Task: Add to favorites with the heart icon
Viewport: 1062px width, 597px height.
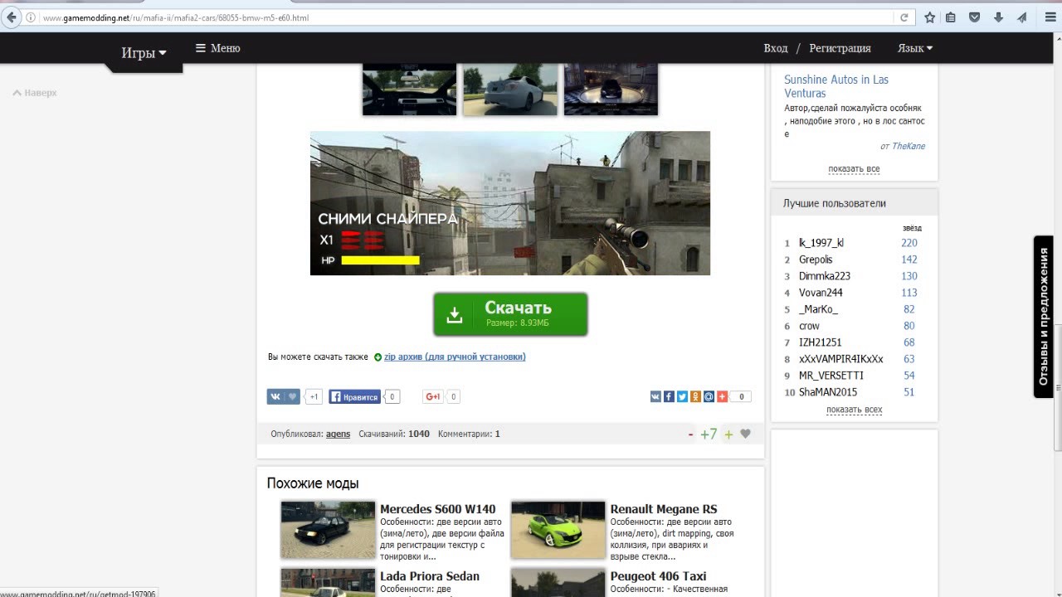Action: pos(745,434)
